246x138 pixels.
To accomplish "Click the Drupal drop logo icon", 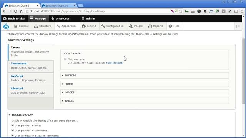I will pyautogui.click(x=6, y=26).
